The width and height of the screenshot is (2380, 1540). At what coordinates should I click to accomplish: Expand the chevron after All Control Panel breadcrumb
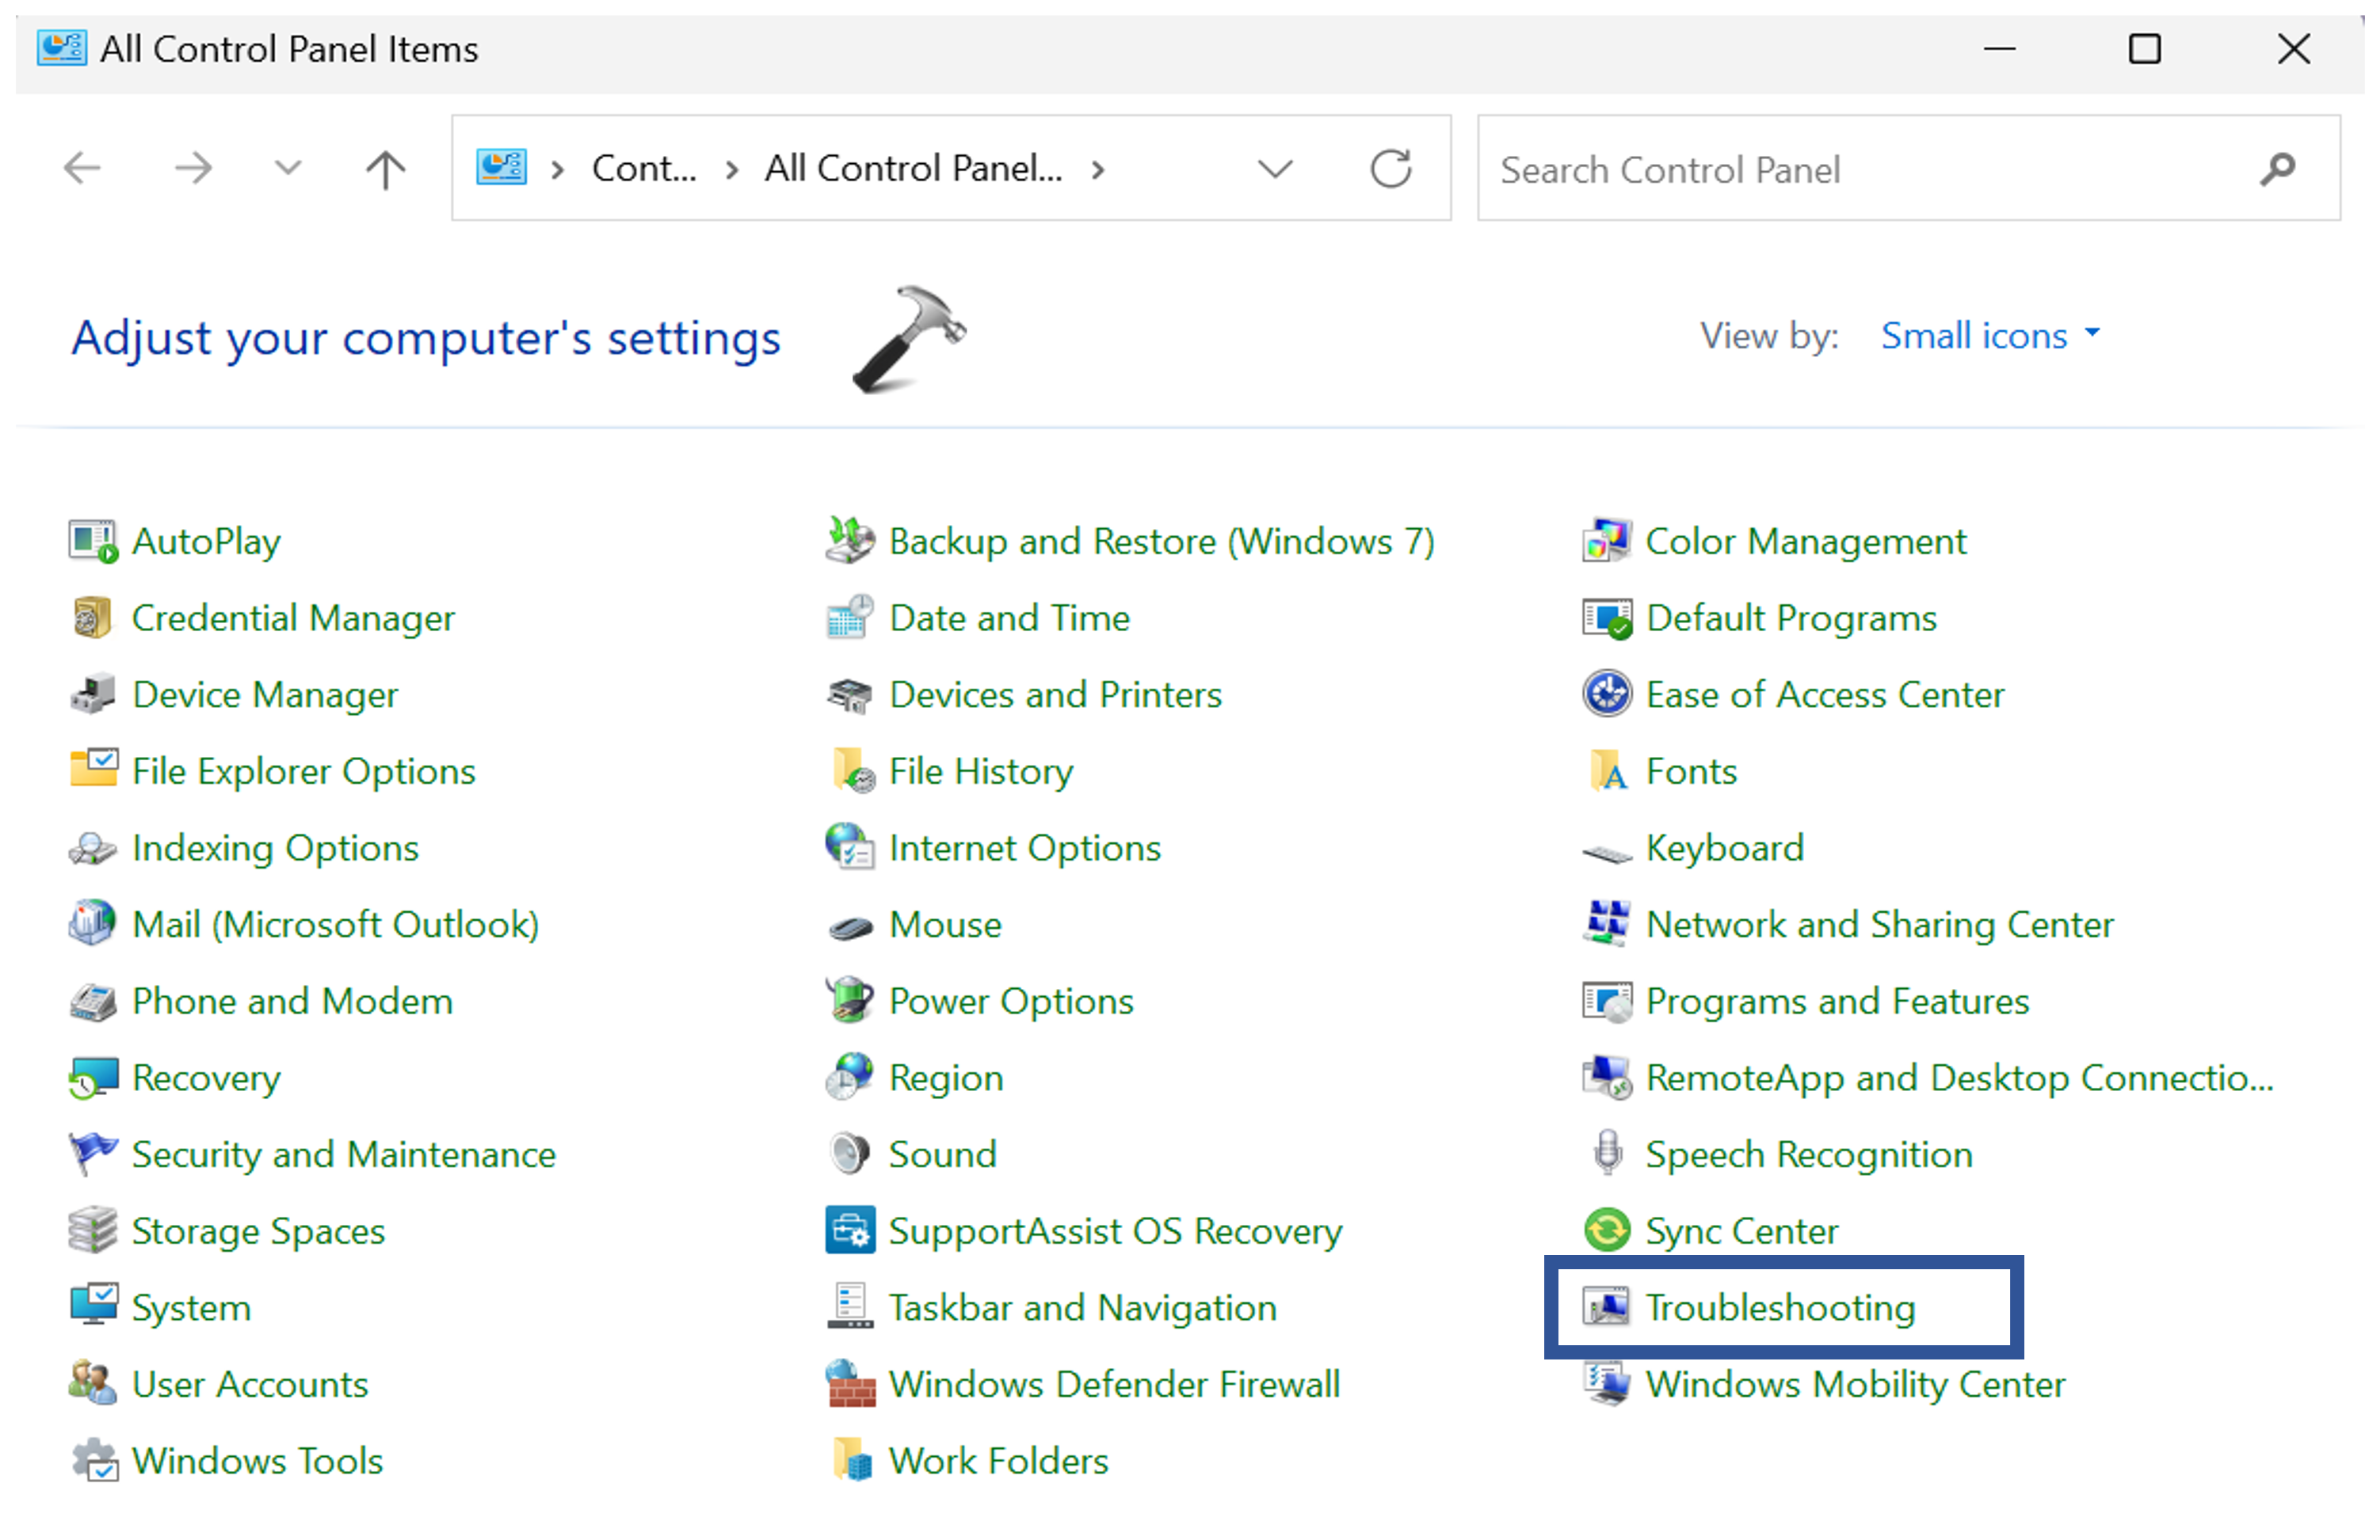tap(1098, 170)
